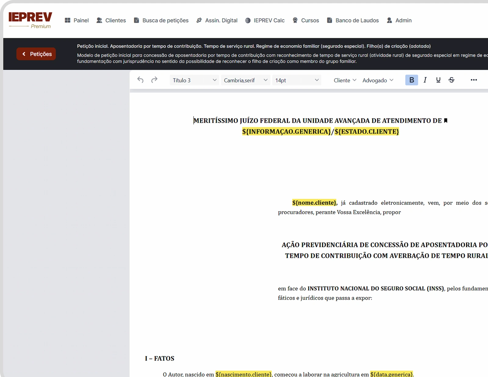Open Busca de petições
The image size is (488, 377).
coord(161,20)
